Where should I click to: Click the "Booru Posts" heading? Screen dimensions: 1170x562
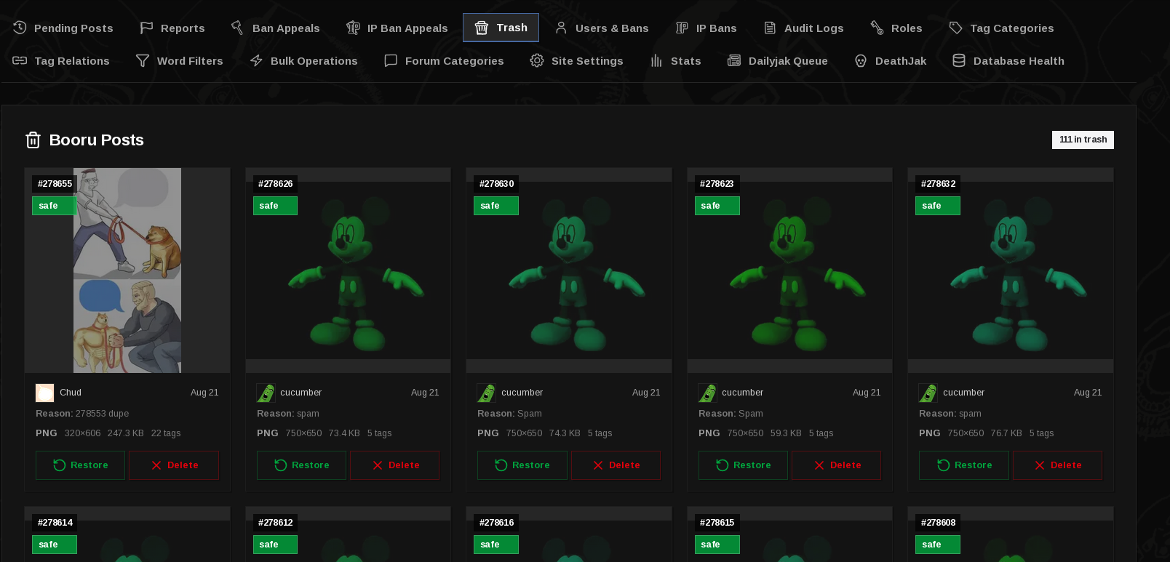pos(96,140)
